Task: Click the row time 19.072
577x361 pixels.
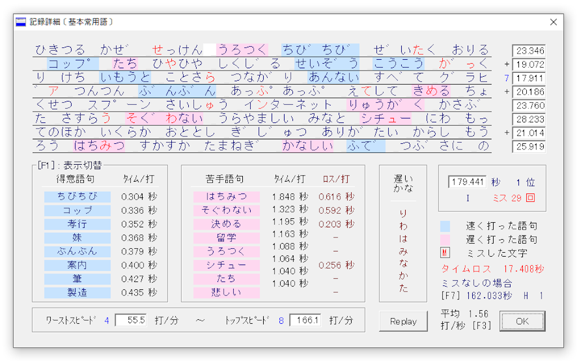Action: (x=529, y=64)
